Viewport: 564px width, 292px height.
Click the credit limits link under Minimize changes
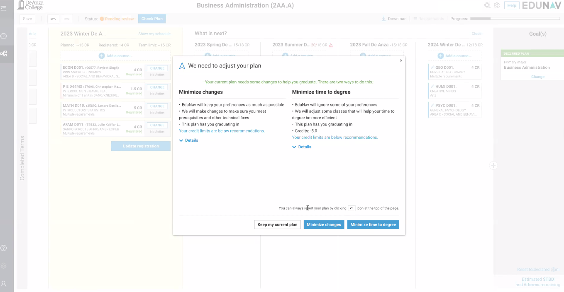(222, 131)
